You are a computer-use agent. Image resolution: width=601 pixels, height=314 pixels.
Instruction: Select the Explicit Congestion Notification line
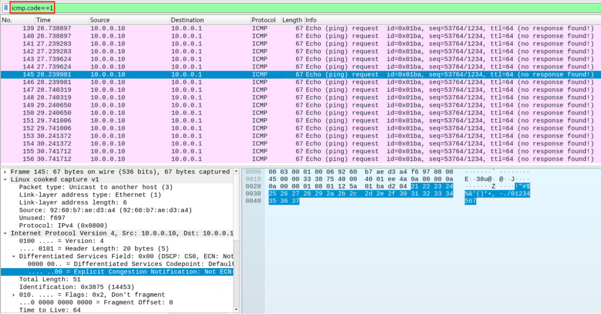tap(120, 272)
